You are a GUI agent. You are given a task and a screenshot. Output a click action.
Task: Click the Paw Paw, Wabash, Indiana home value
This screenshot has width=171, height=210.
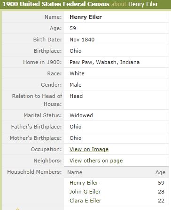pos(105,62)
